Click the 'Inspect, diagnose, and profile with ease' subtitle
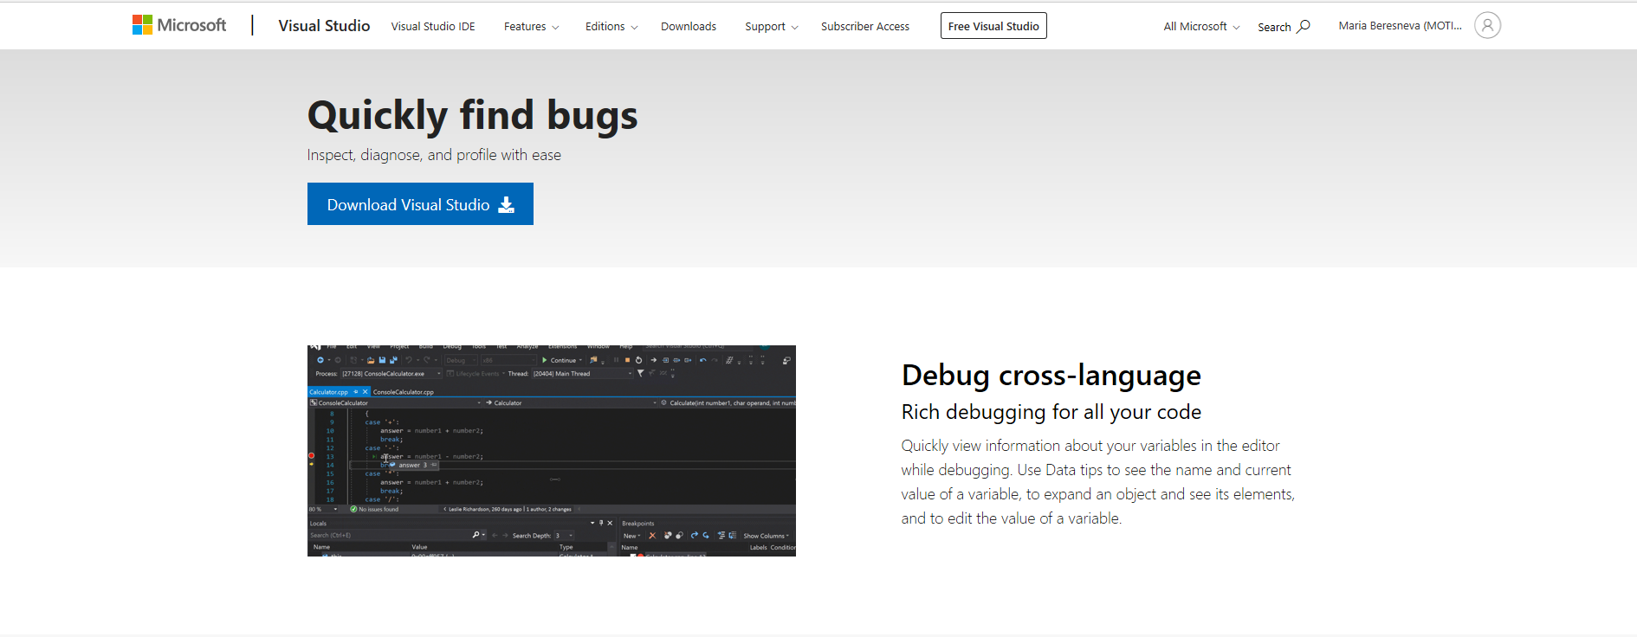 (434, 155)
